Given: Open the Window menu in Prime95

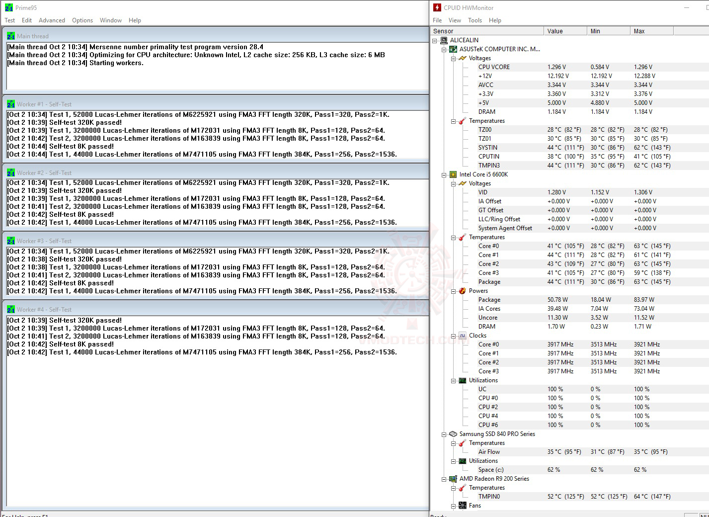Looking at the screenshot, I should coord(111,20).
